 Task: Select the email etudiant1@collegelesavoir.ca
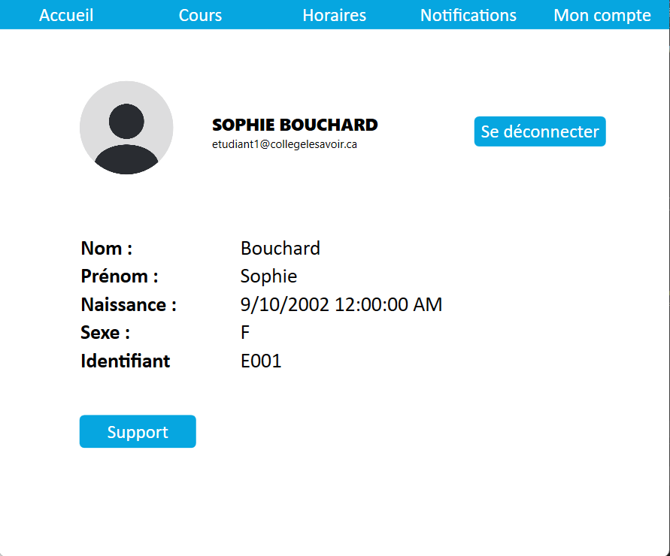click(284, 144)
